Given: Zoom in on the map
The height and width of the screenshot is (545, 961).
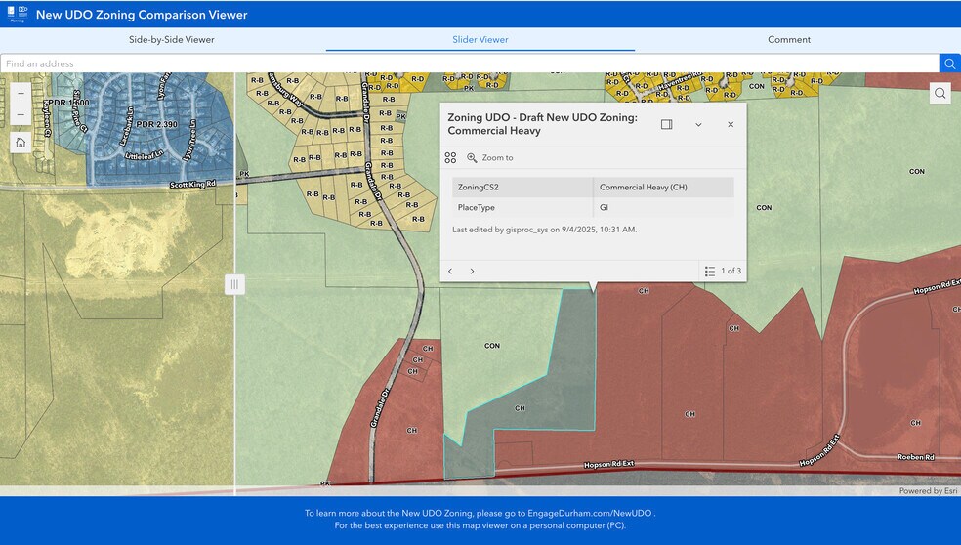Looking at the screenshot, I should (21, 94).
